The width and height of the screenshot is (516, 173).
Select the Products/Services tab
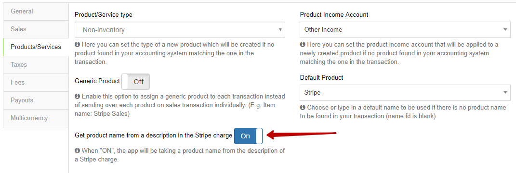tap(36, 47)
